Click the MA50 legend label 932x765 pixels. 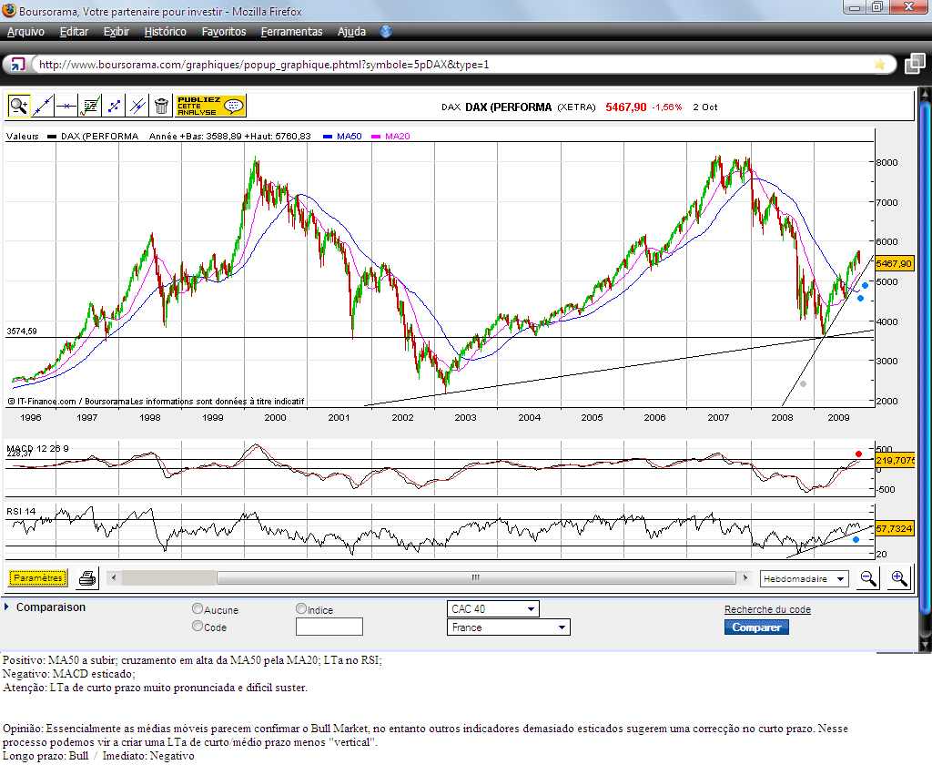point(349,137)
